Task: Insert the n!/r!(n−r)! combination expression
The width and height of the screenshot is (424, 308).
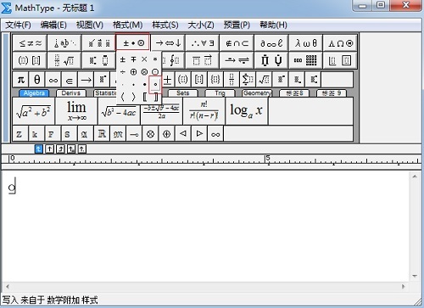Action: click(x=204, y=111)
